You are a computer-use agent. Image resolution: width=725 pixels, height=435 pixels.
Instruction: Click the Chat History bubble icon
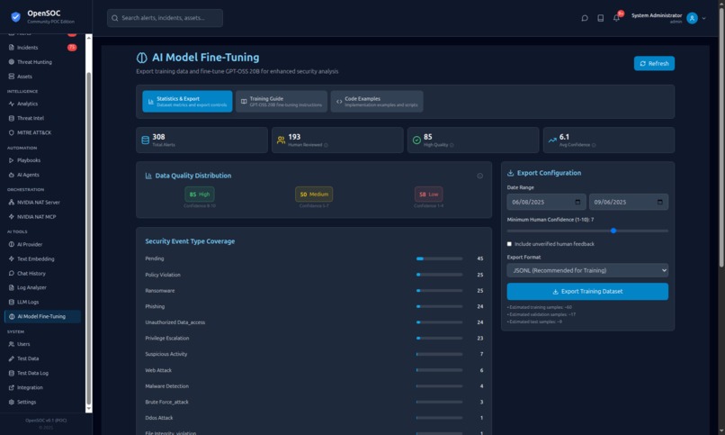11,273
